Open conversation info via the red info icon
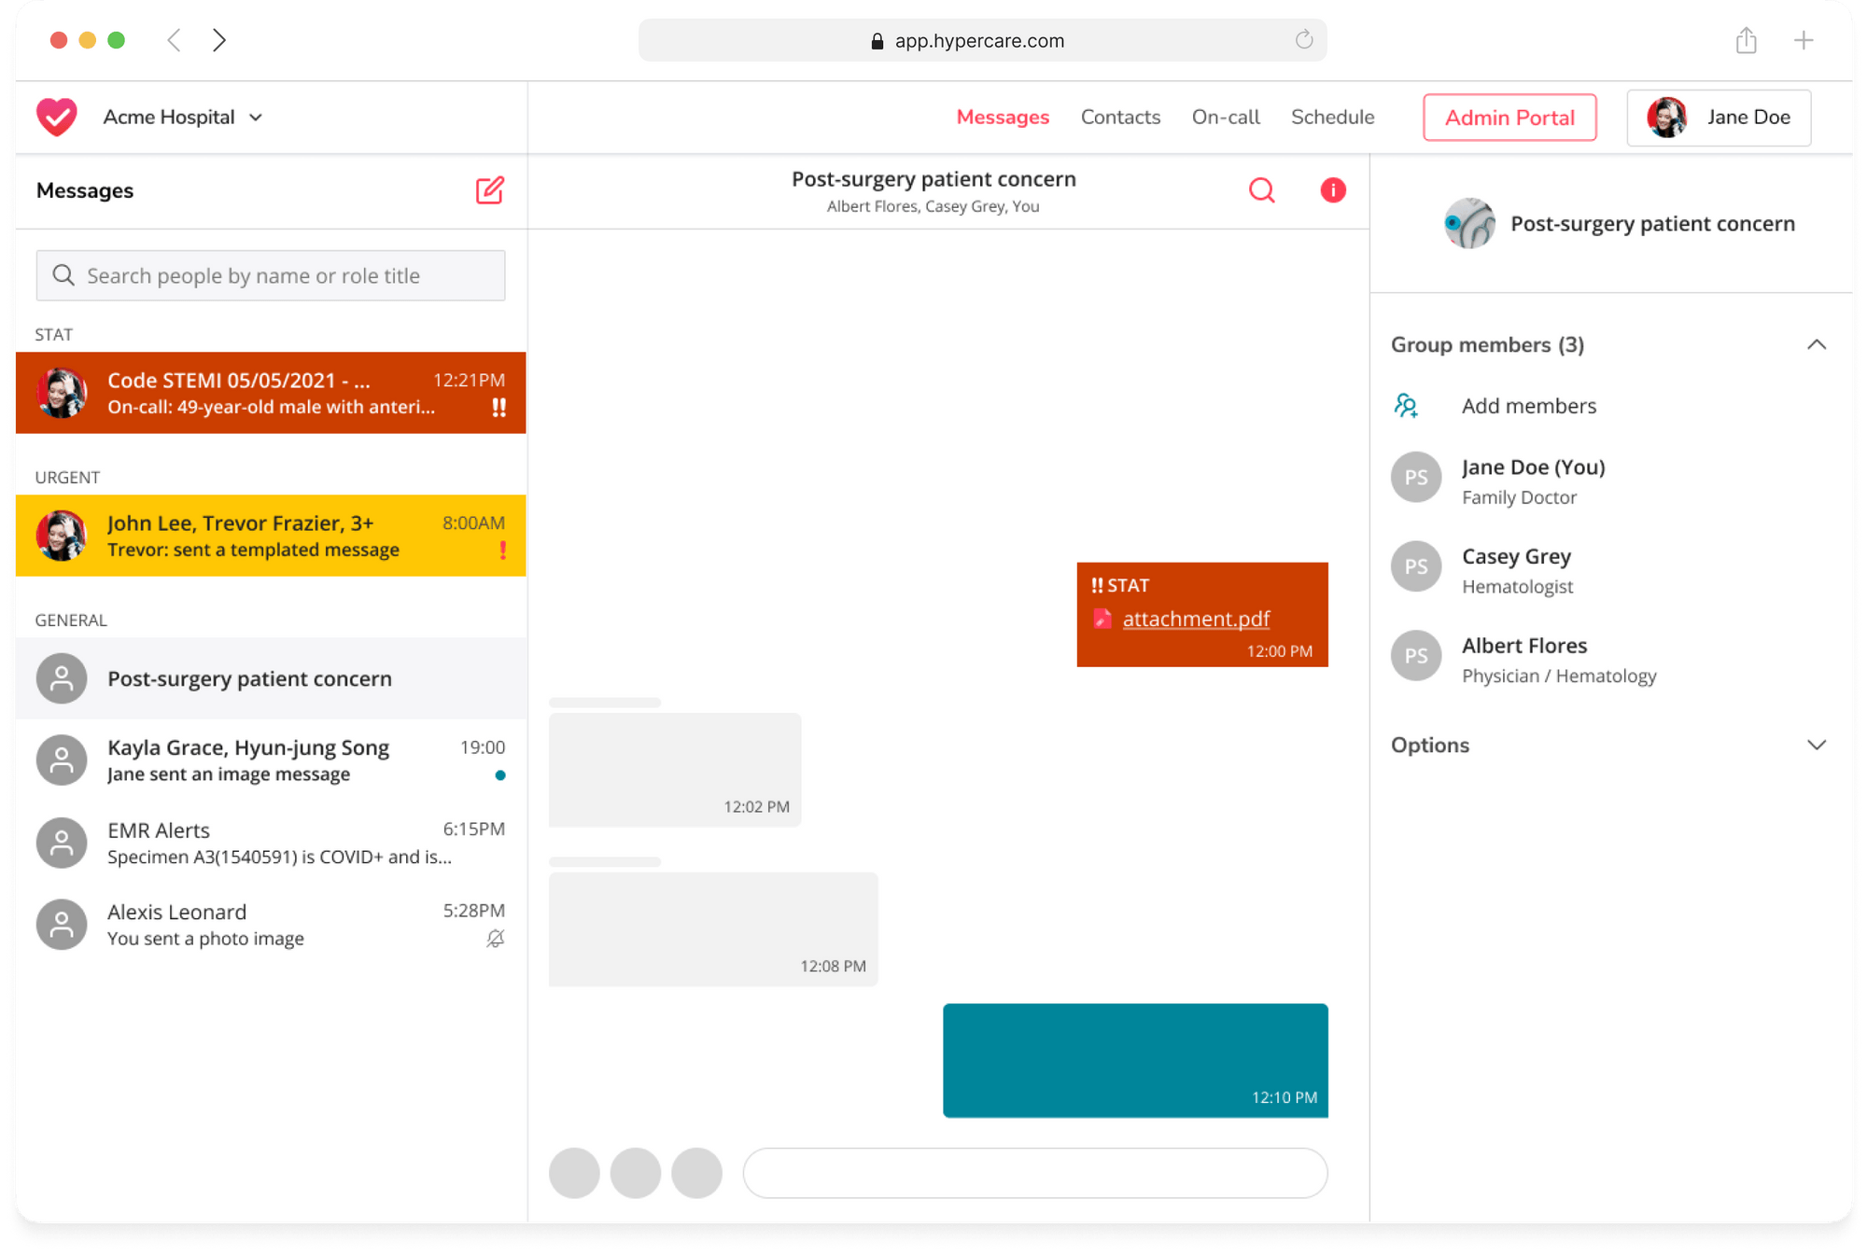The image size is (1867, 1255). tap(1333, 190)
